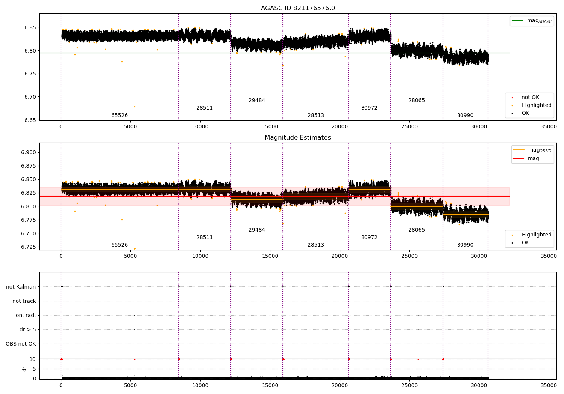Click the 'Ion. rad.' axis label
The image size is (564, 394).
coord(25,316)
